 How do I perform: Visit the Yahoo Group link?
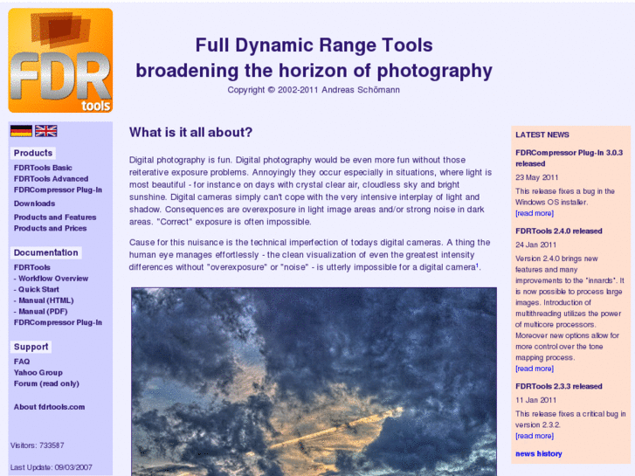[x=38, y=372]
